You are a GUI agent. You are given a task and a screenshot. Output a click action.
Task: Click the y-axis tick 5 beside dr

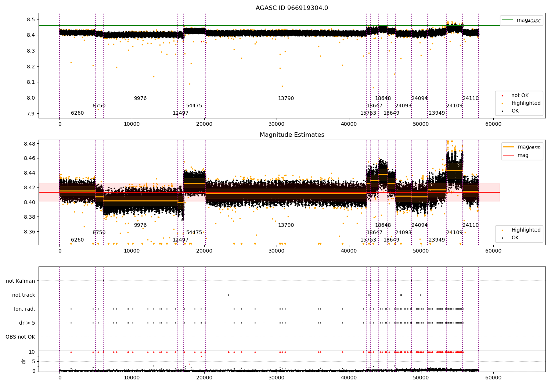33,361
